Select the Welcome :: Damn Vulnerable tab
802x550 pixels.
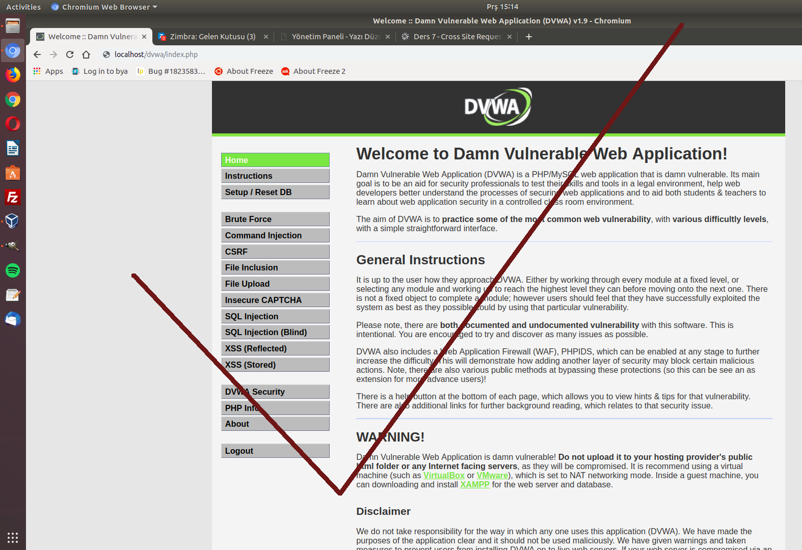(91, 37)
